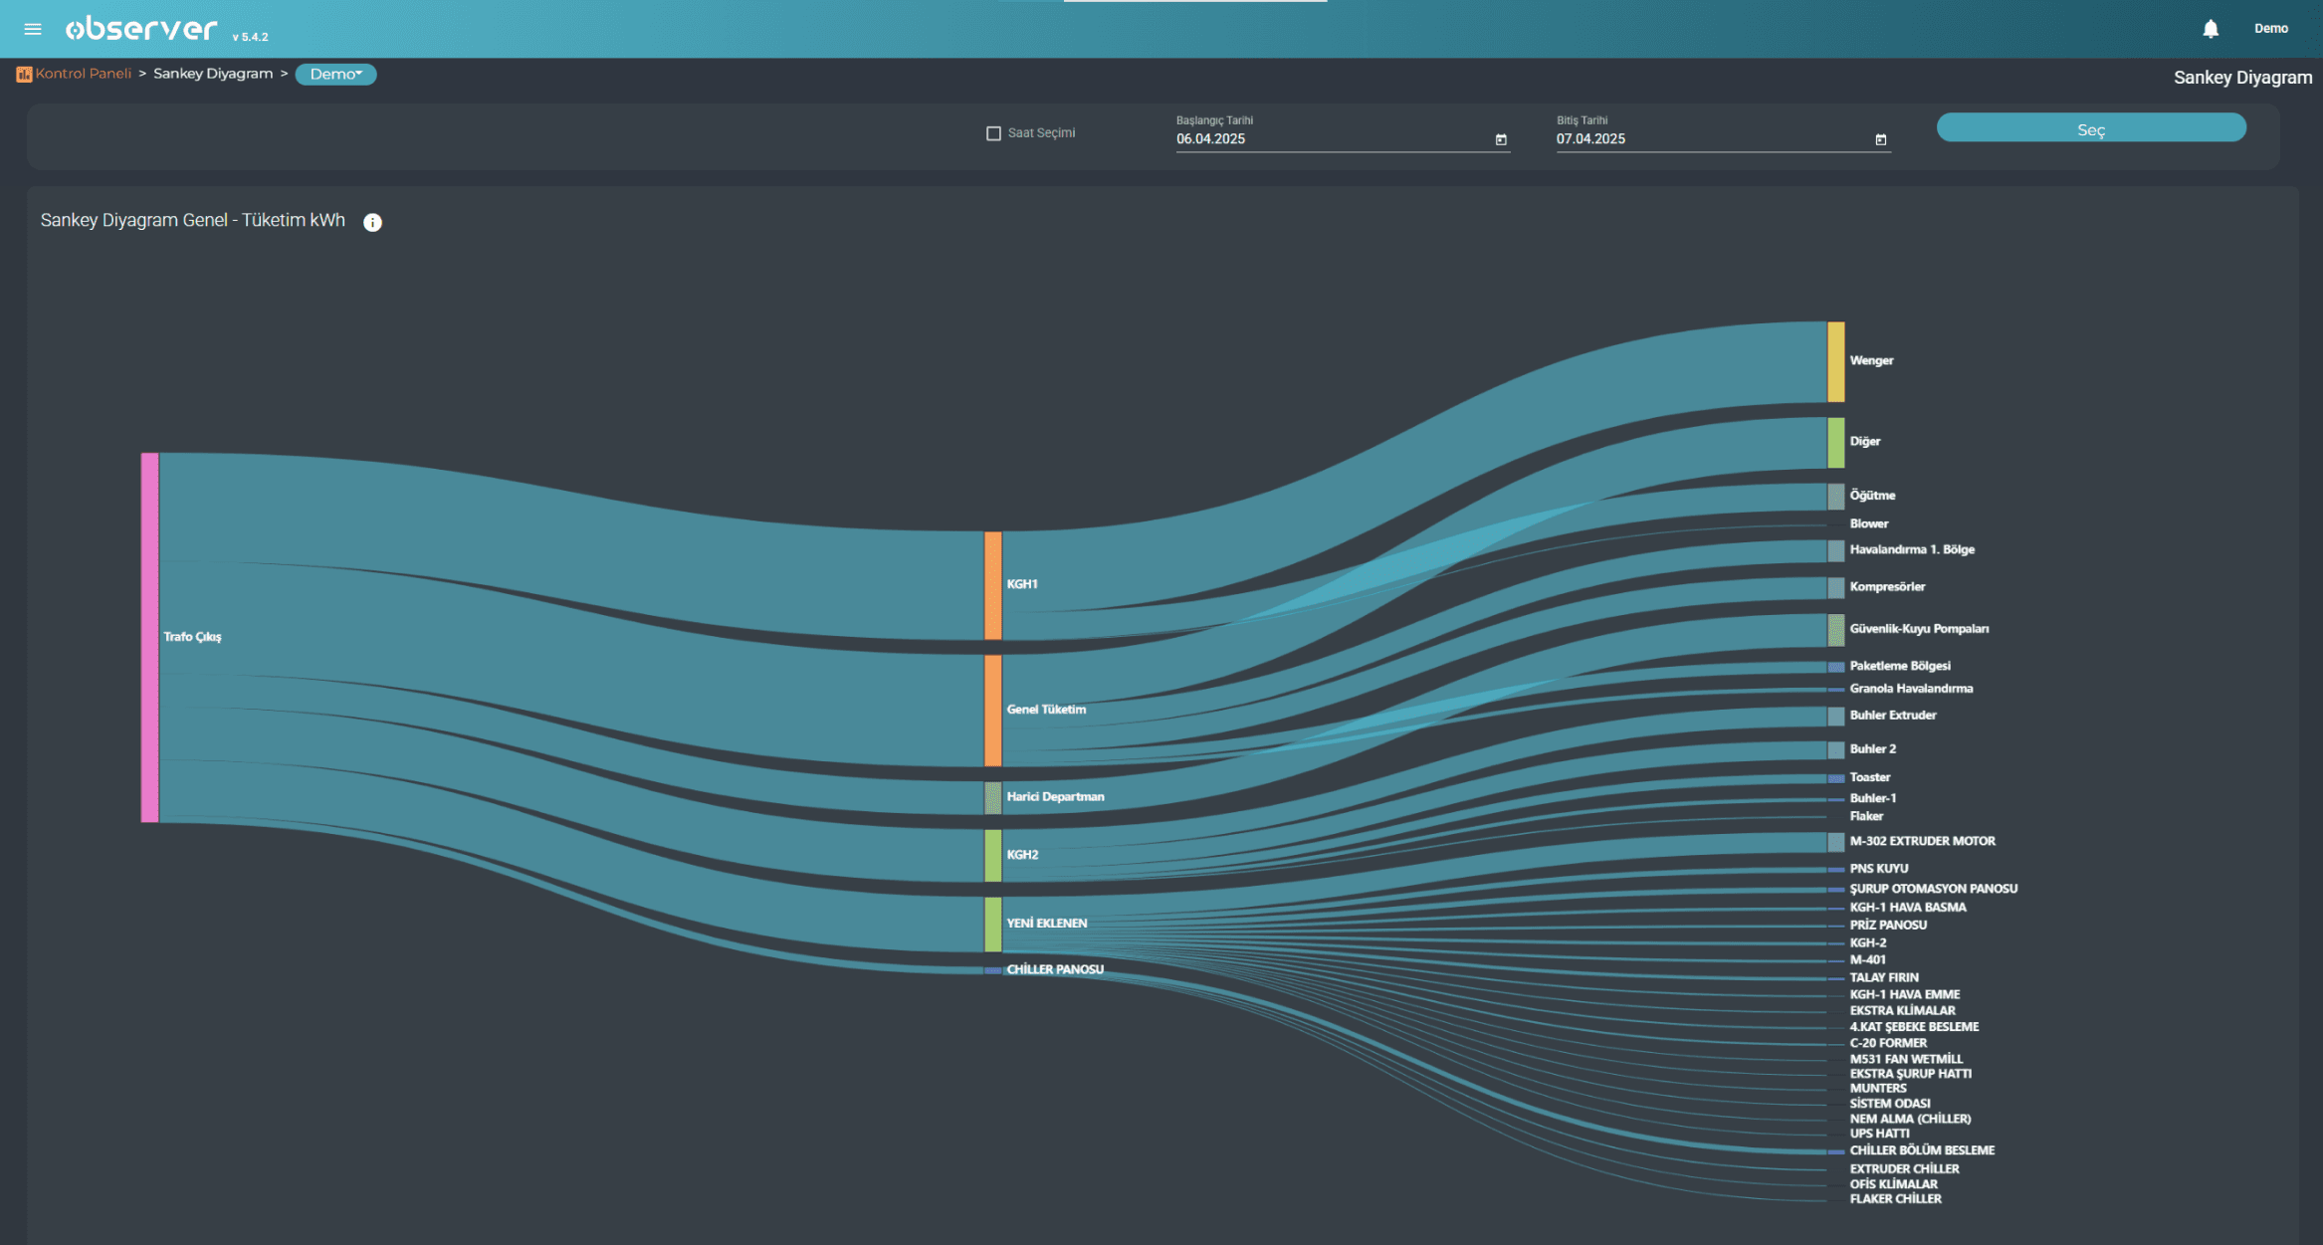The image size is (2323, 1245).
Task: Open the hamburger navigation menu
Action: coord(33,29)
